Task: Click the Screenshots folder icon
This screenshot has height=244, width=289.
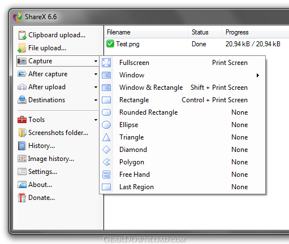Action: (x=22, y=133)
